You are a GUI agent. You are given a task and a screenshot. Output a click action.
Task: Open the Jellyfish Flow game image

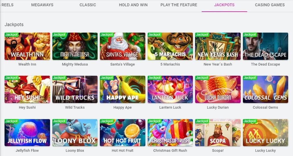click(27, 132)
